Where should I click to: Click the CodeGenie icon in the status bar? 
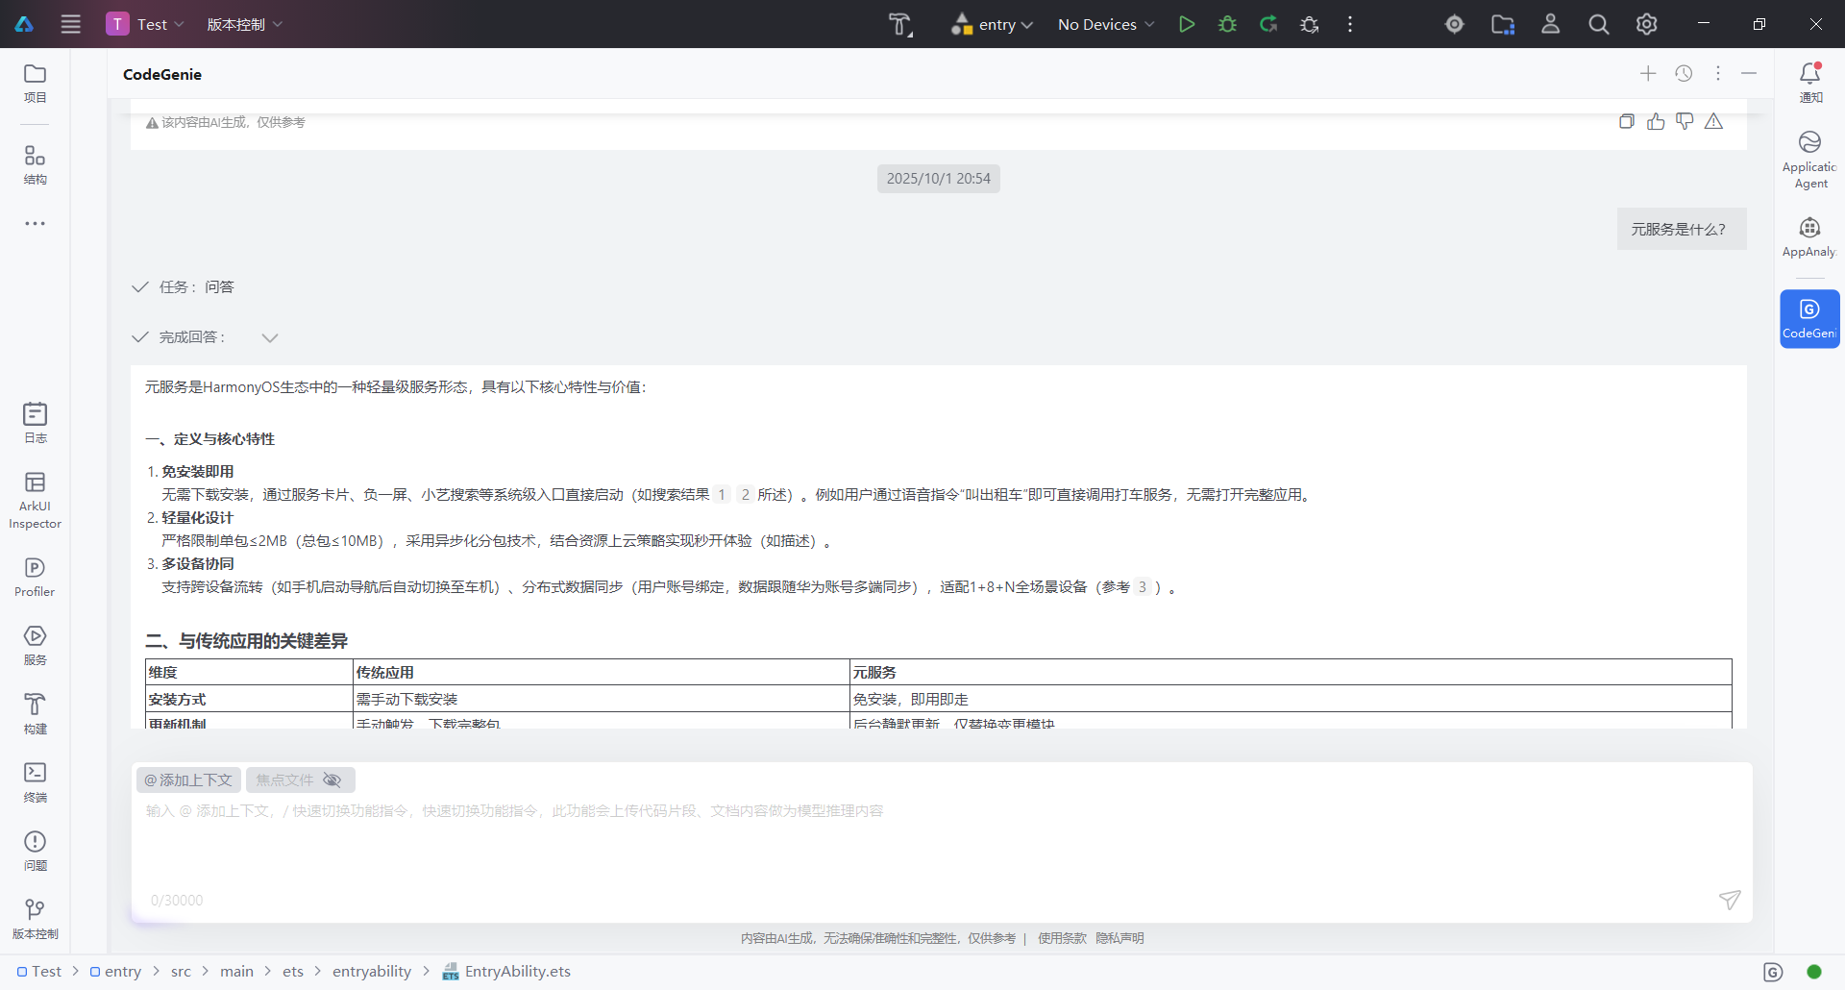[x=1774, y=972]
